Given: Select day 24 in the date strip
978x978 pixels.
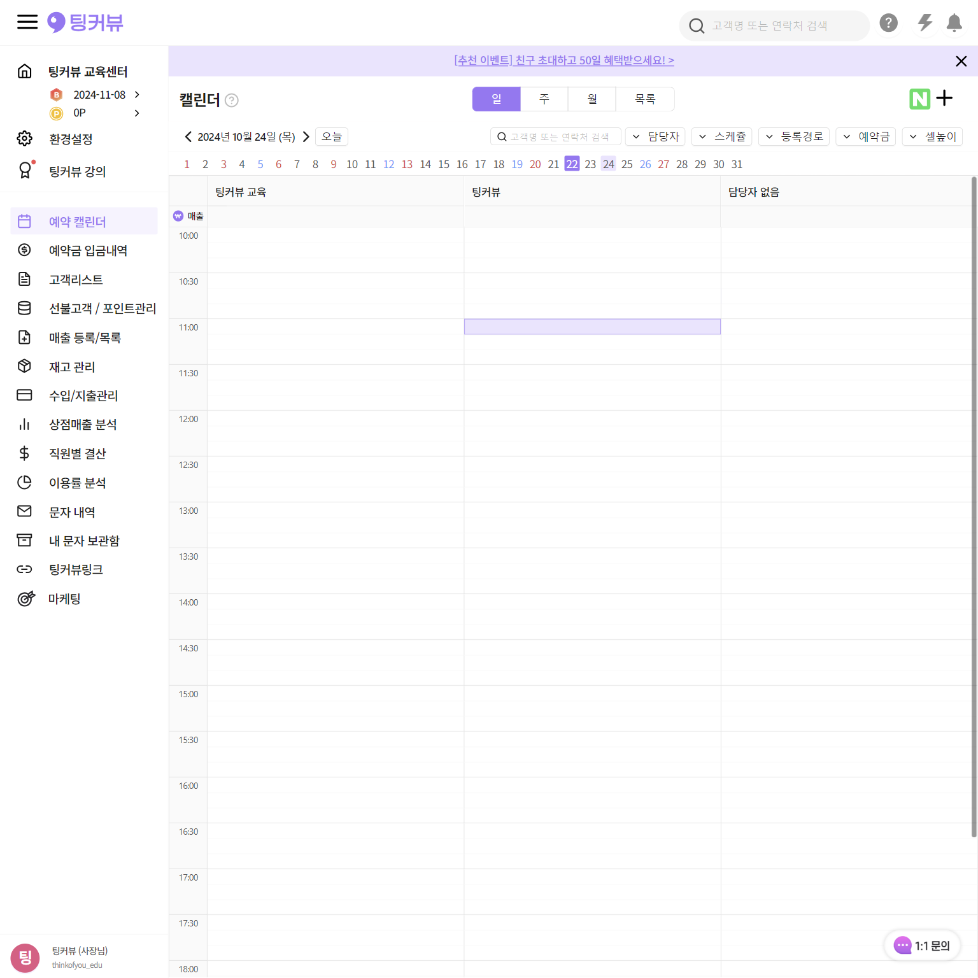Looking at the screenshot, I should (609, 164).
